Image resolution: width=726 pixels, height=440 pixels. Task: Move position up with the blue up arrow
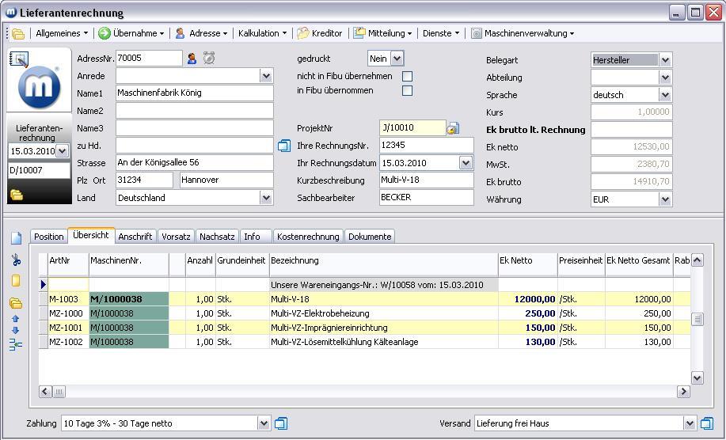tap(16, 319)
